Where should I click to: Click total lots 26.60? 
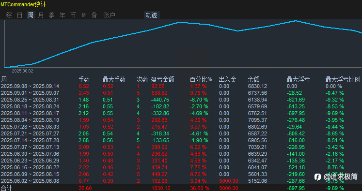pyautogui.click(x=85, y=188)
